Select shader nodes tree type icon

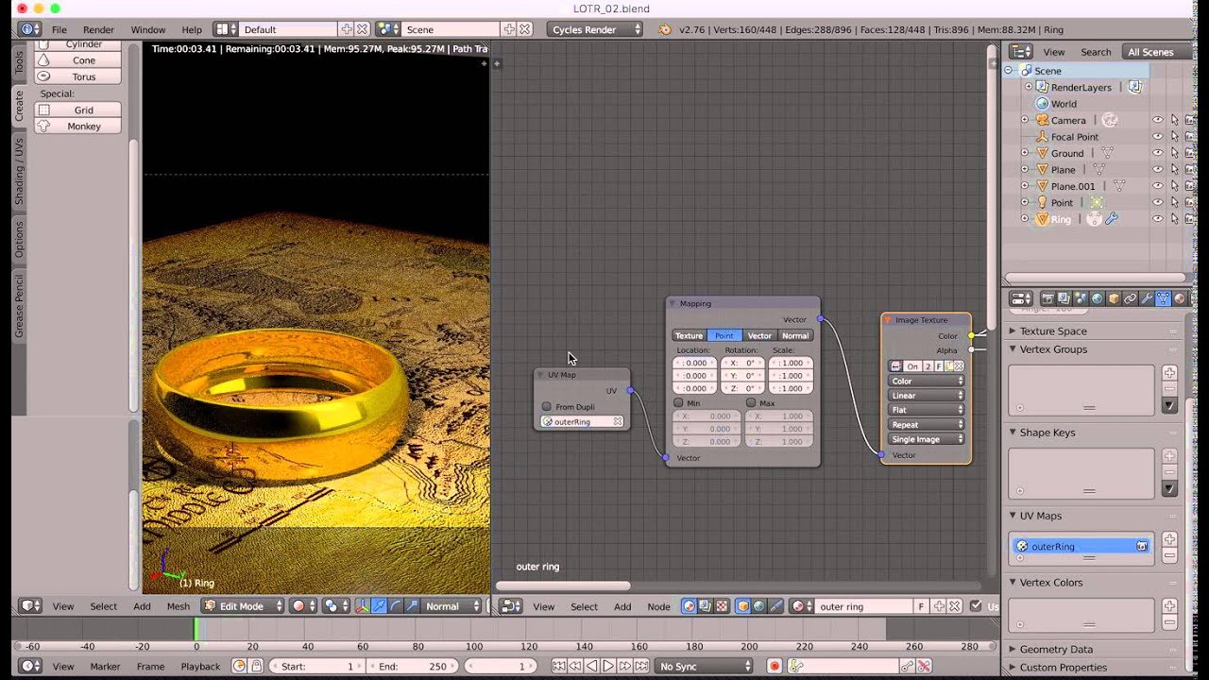689,606
